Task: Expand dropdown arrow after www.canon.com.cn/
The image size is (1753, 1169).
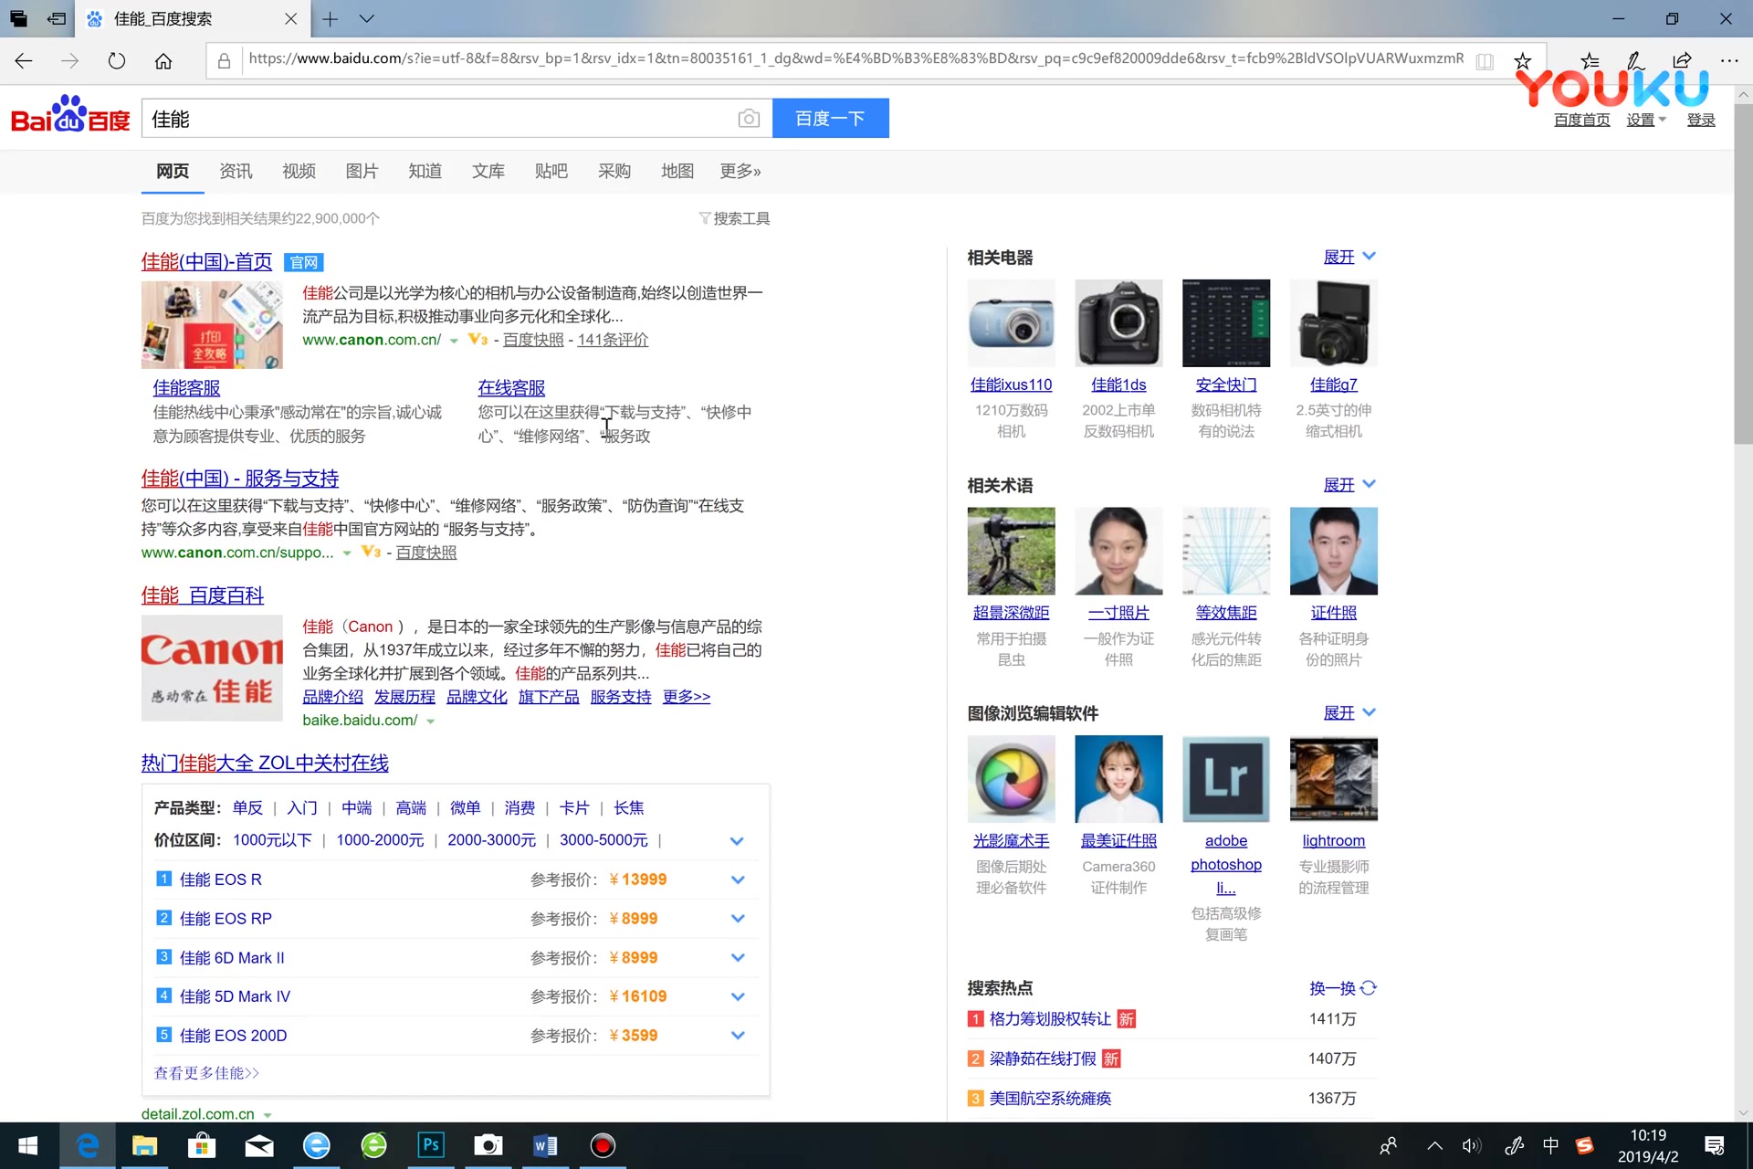Action: (454, 341)
